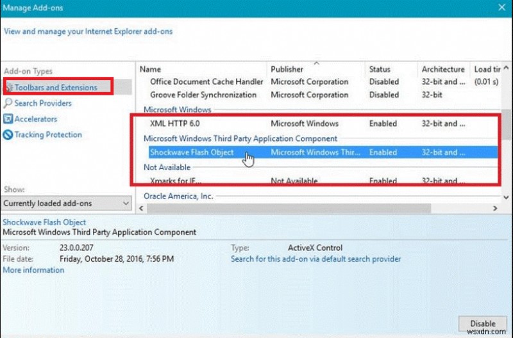Sort list by Status column header
Image resolution: width=513 pixels, height=338 pixels.
[380, 69]
